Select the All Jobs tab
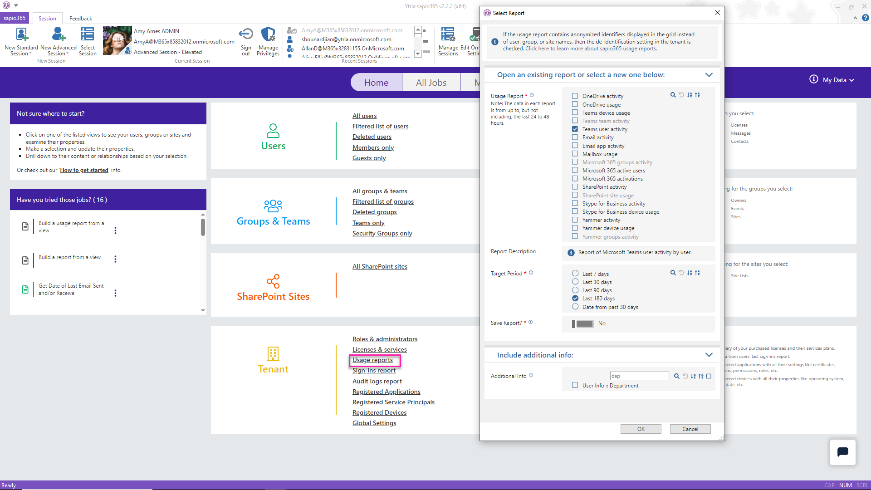This screenshot has height=490, width=871. click(x=431, y=83)
